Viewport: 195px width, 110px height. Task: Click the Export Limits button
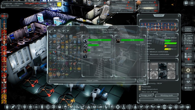[x=92, y=80]
